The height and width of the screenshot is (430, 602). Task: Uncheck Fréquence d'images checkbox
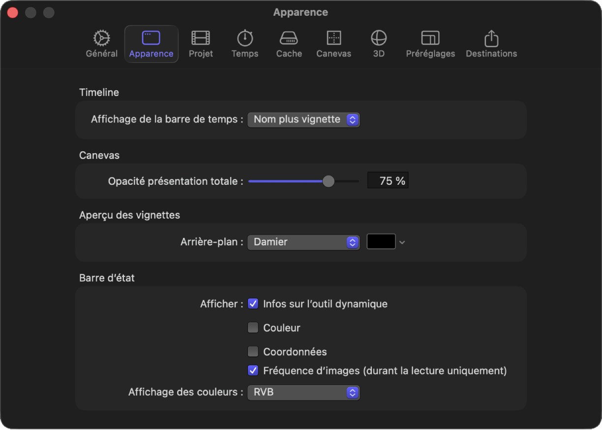pyautogui.click(x=253, y=370)
